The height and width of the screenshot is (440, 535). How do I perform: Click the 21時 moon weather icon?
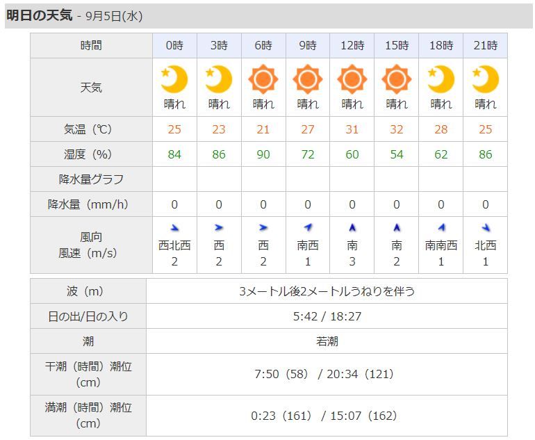tap(486, 79)
